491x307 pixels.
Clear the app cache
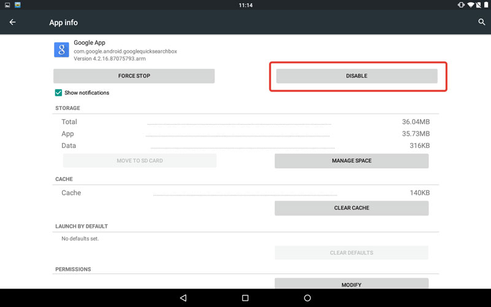click(352, 208)
